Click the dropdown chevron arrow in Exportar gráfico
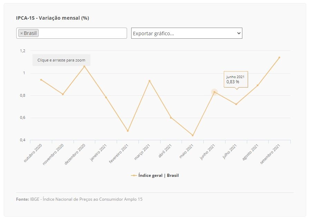Viewport: 309px width, 219px height. click(239, 33)
